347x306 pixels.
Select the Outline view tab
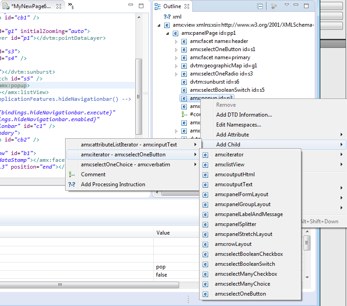tap(172, 6)
